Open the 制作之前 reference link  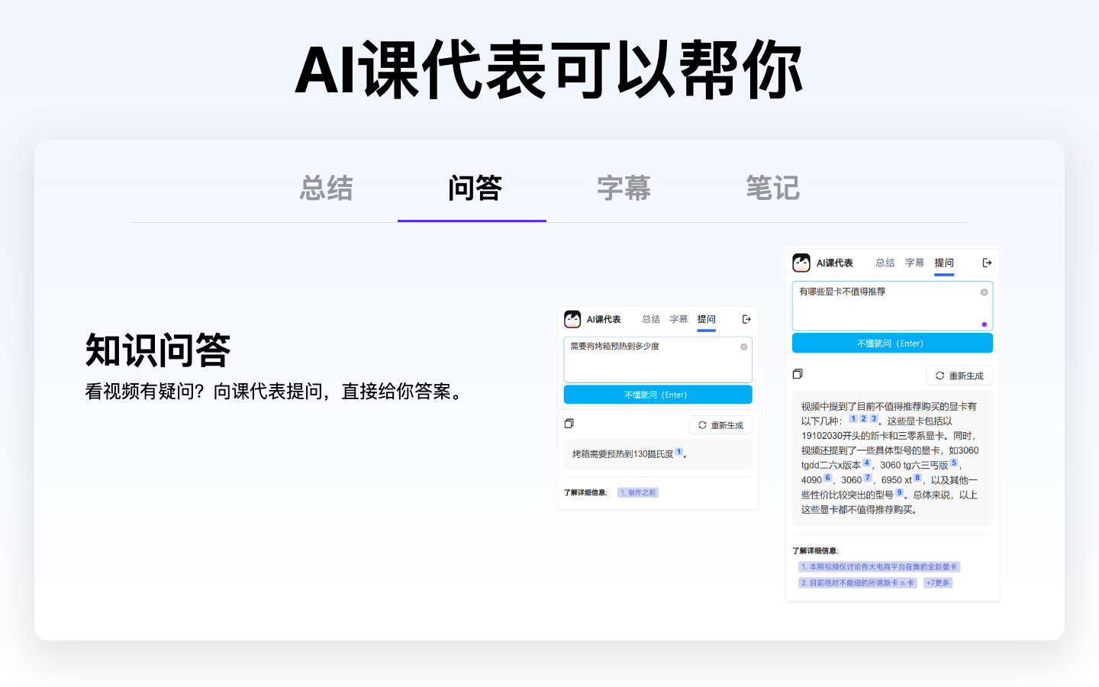[x=638, y=492]
